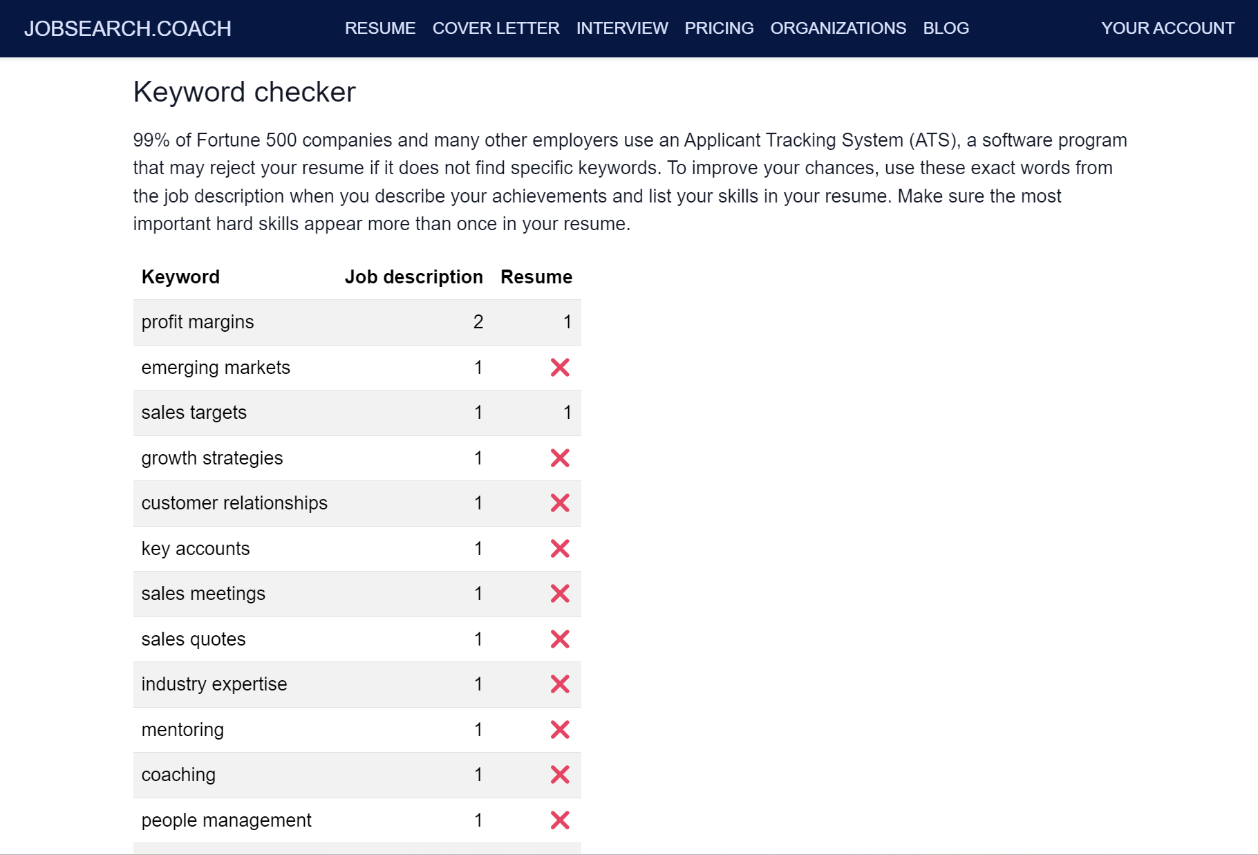This screenshot has width=1258, height=855.
Task: Click the red X next to emerging markets
Action: click(x=560, y=367)
